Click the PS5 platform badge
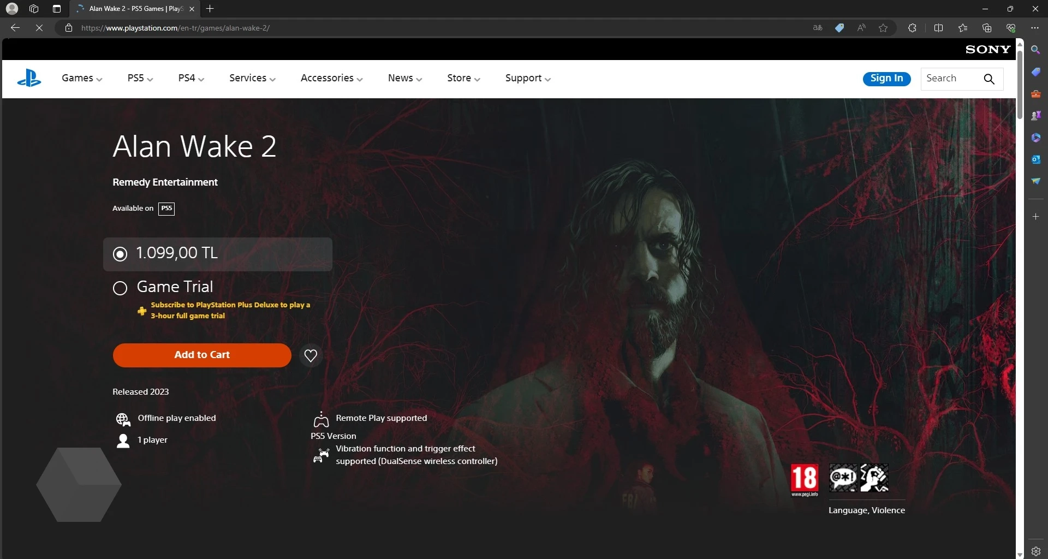 coord(166,209)
